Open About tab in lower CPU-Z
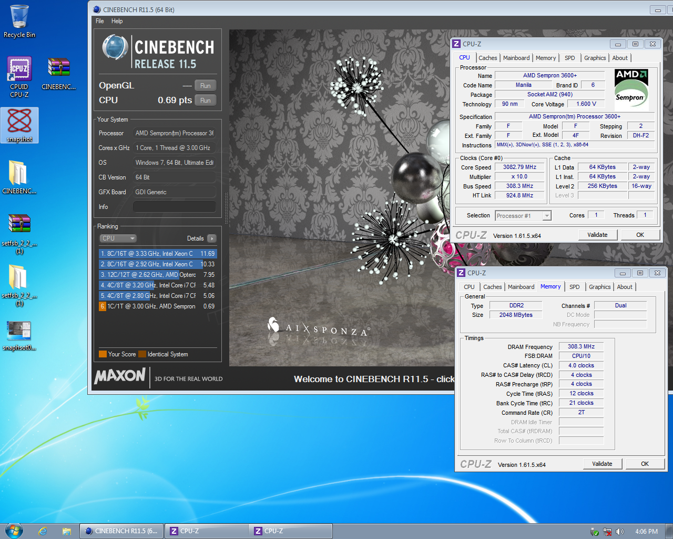Screen dimensions: 673x539 pyautogui.click(x=625, y=287)
